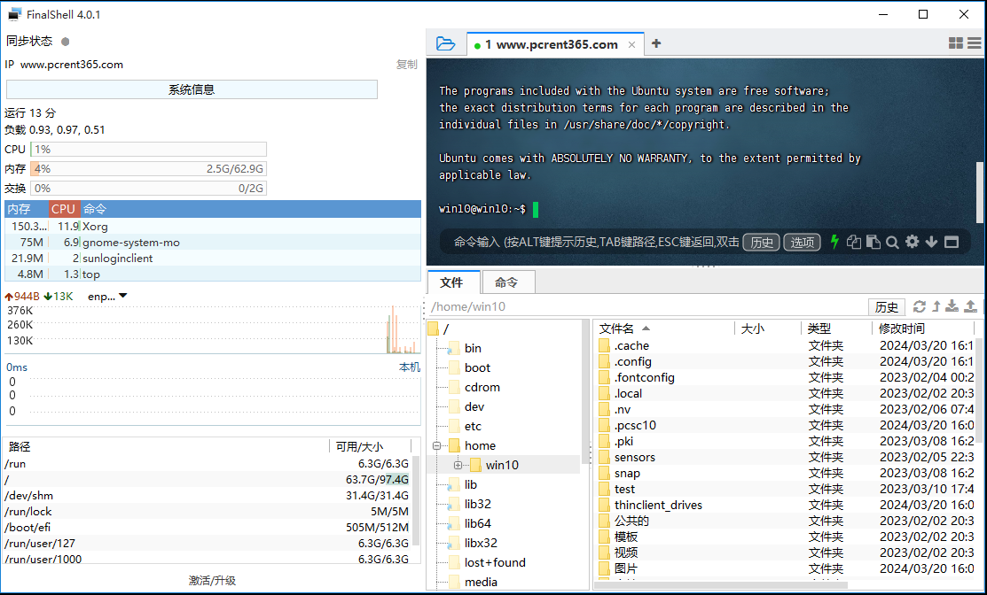Click the sync status gray dot

66,42
